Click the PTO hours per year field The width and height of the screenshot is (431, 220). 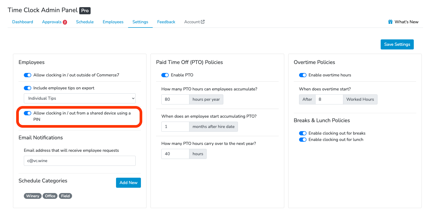(175, 99)
